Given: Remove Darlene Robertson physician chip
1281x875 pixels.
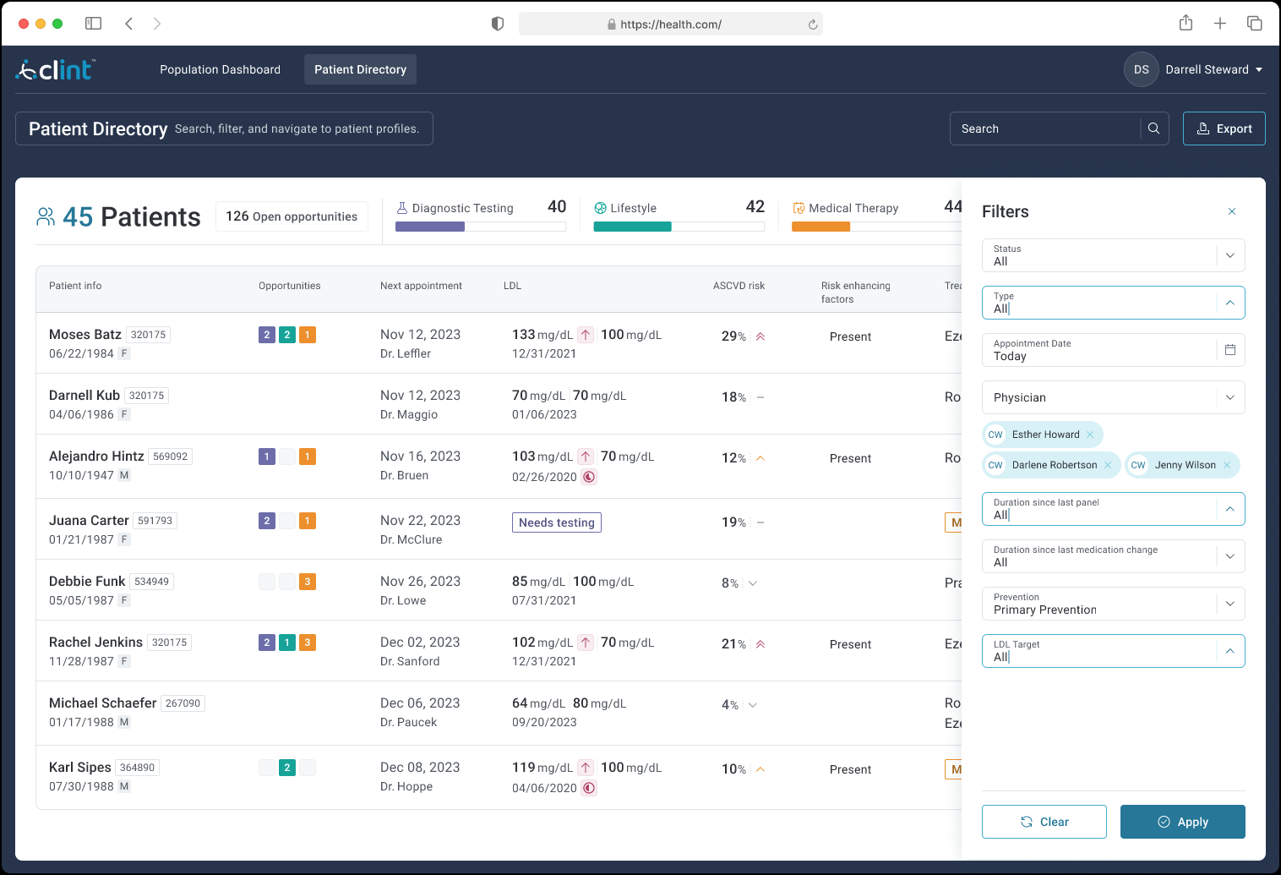Looking at the screenshot, I should 1108,465.
